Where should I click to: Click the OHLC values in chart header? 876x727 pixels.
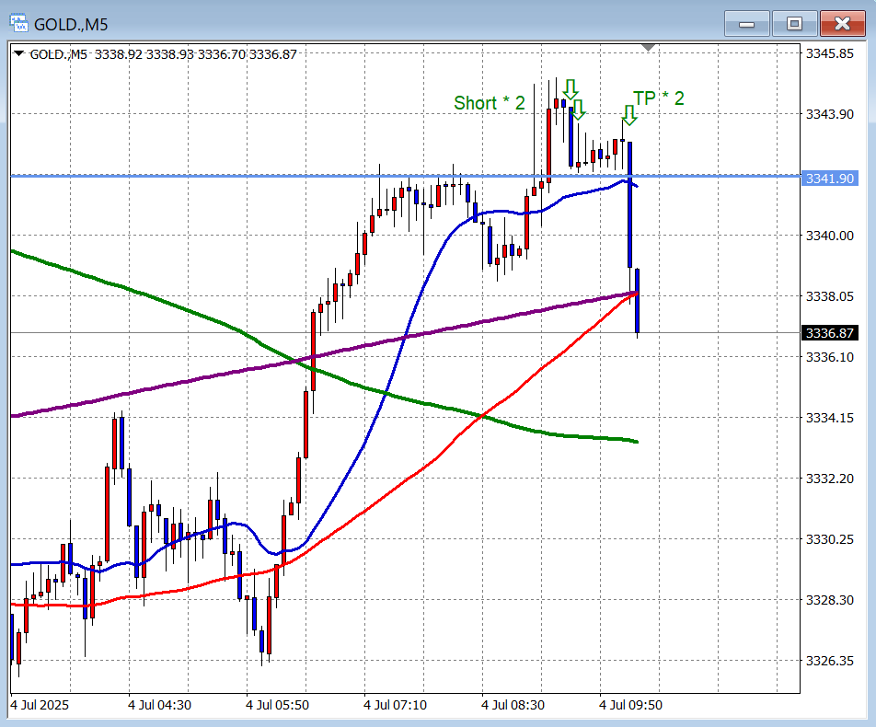point(195,54)
